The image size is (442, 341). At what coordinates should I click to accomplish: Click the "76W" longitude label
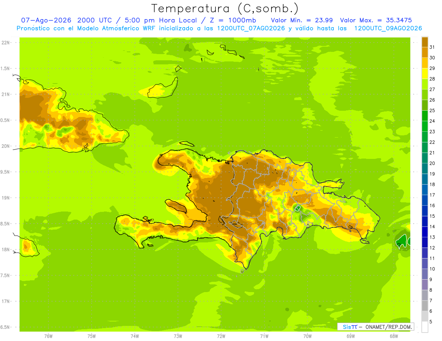48,336
